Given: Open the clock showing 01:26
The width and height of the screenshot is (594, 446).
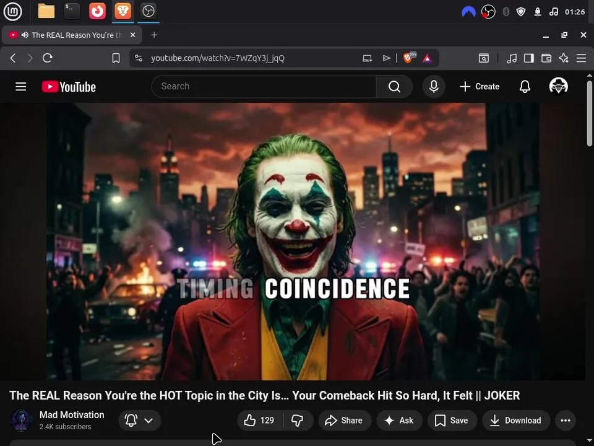Looking at the screenshot, I should 575,12.
